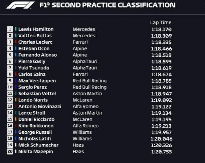This screenshot has height=163, width=205.
Task: Click the 1:18.170 lap time
Action: [x=161, y=29]
